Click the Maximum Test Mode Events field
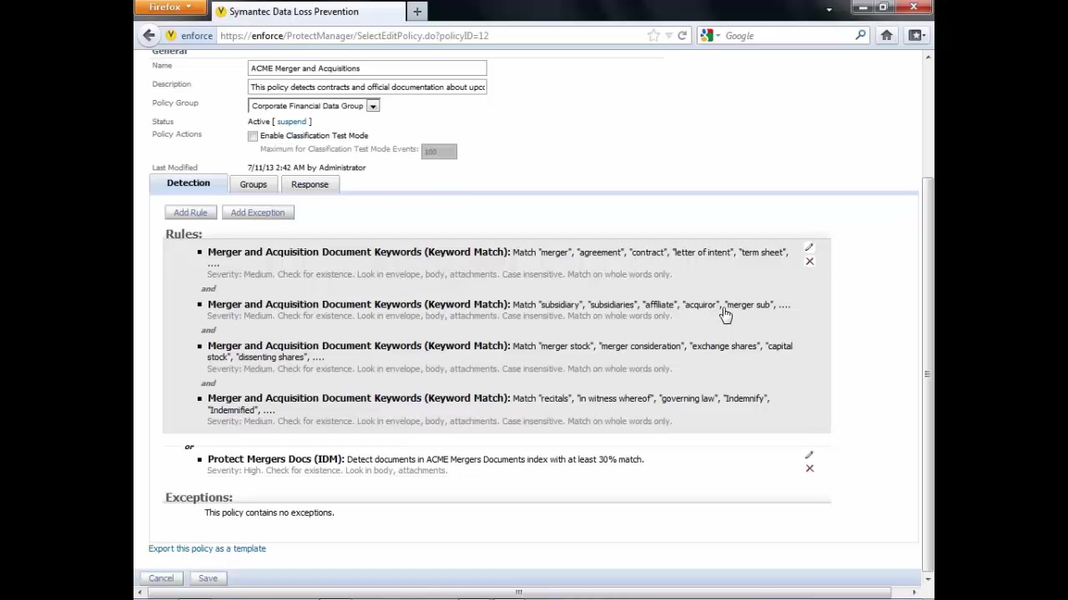The width and height of the screenshot is (1068, 600). (439, 151)
